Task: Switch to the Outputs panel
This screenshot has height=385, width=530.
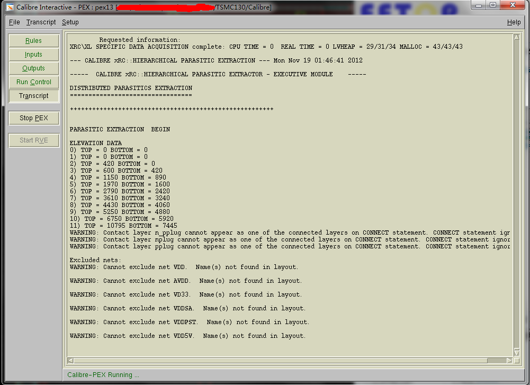Action: click(33, 68)
